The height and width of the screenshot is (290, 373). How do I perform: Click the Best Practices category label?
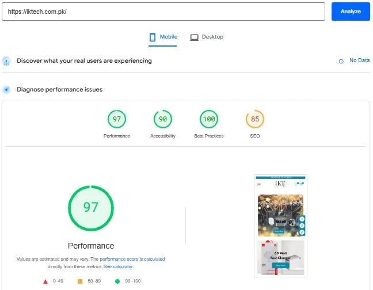209,136
